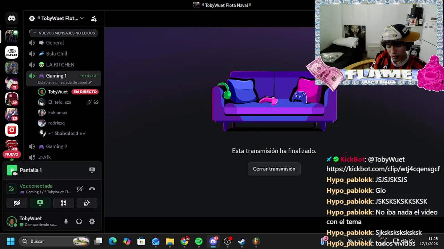The image size is (444, 249).
Task: Open the E.N.O server icon
Action: coord(12,52)
